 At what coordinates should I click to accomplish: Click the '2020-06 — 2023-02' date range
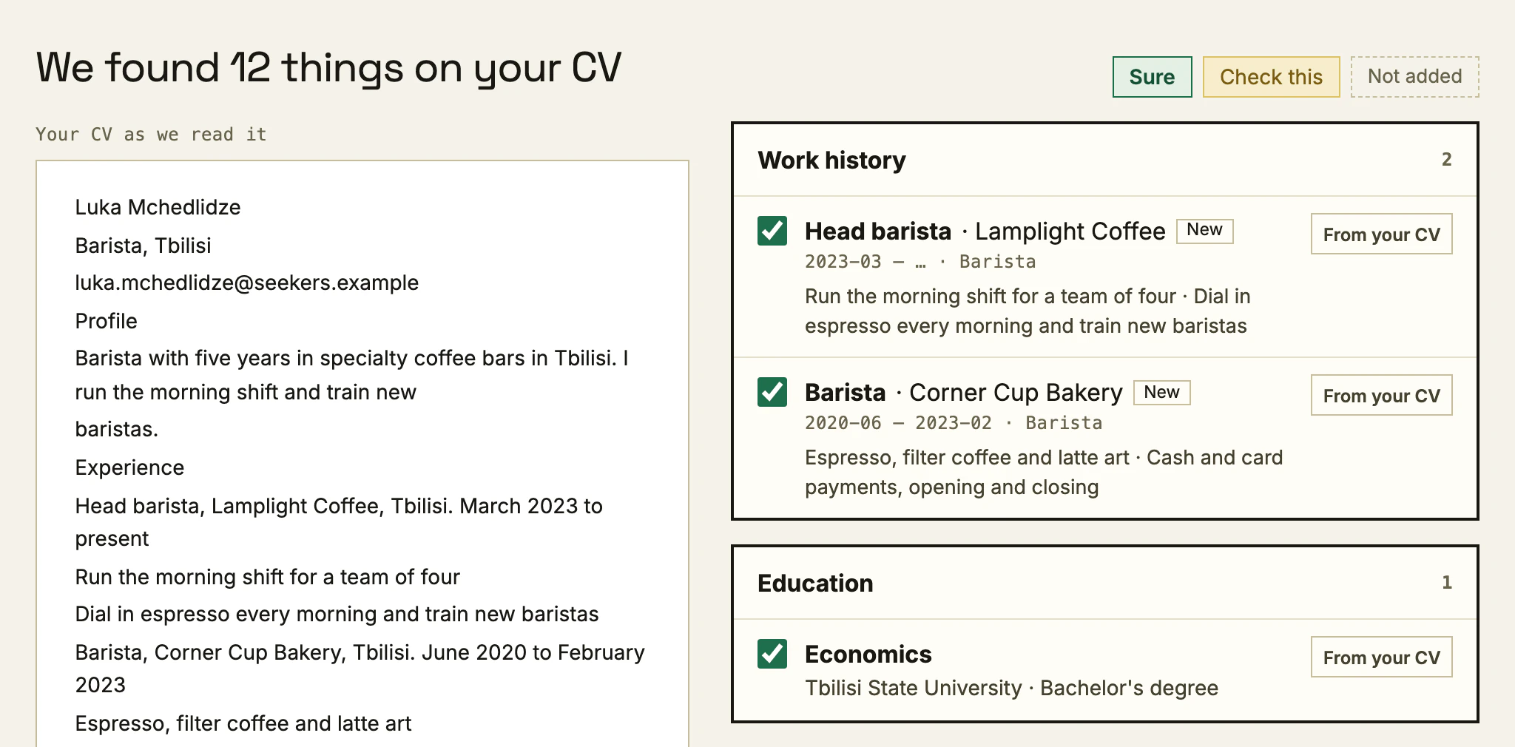898,423
